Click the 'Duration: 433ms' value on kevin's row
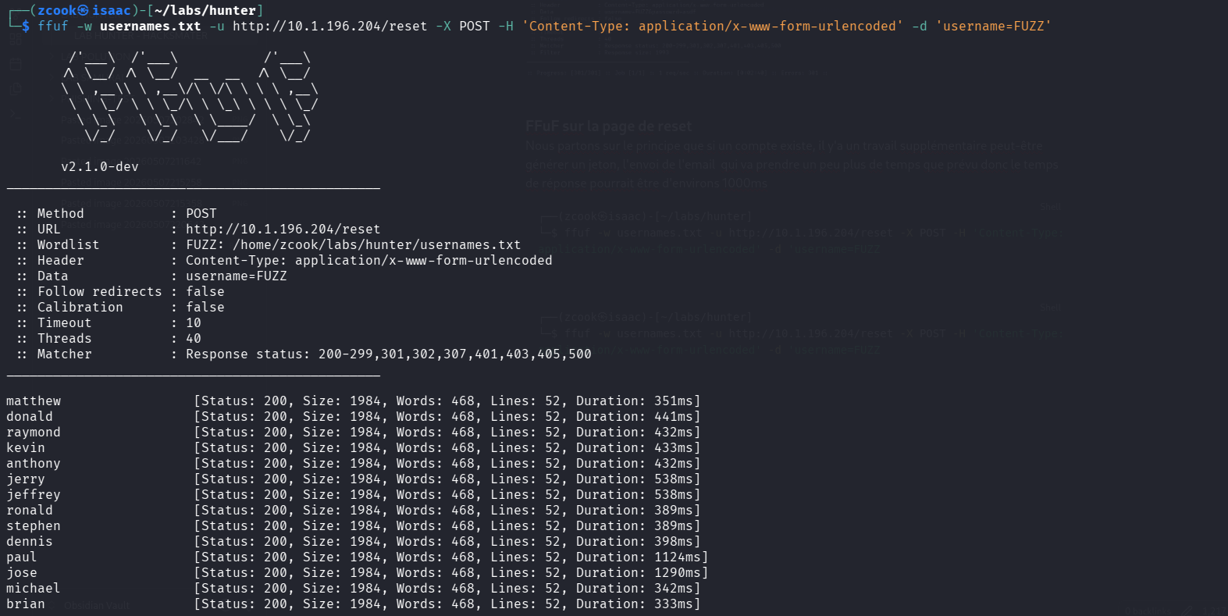This screenshot has width=1228, height=616. 635,448
